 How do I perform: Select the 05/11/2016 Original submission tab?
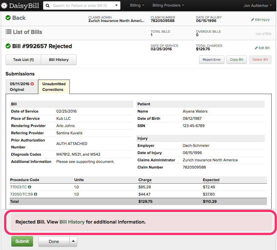22,86
